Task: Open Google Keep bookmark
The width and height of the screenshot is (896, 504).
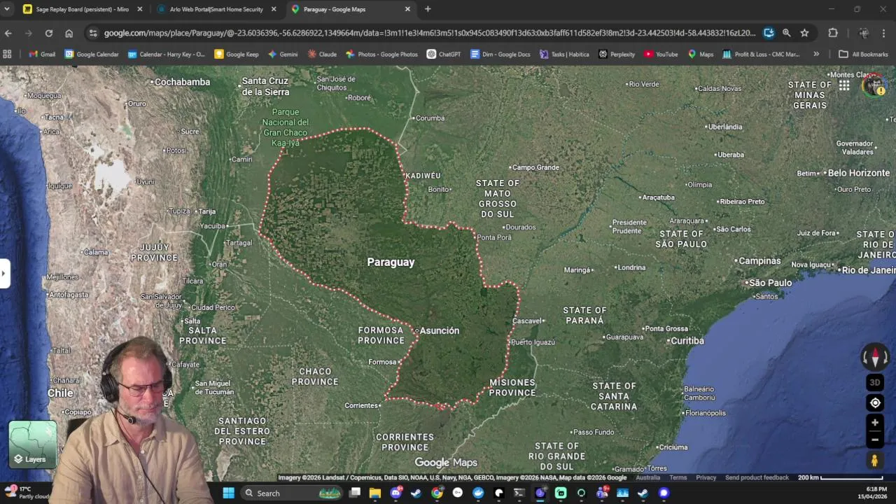Action: (x=237, y=54)
